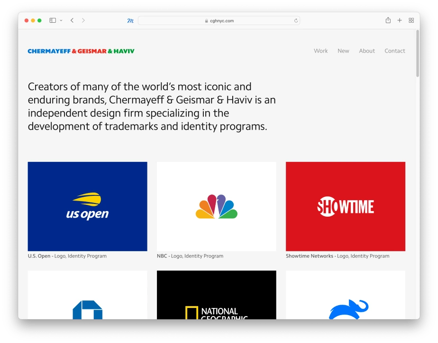Click the NBC - Logo, Identity Program caption
The height and width of the screenshot is (343, 438).
(x=190, y=256)
